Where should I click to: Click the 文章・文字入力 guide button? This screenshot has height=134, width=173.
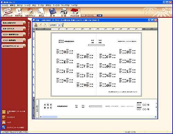[13, 29]
